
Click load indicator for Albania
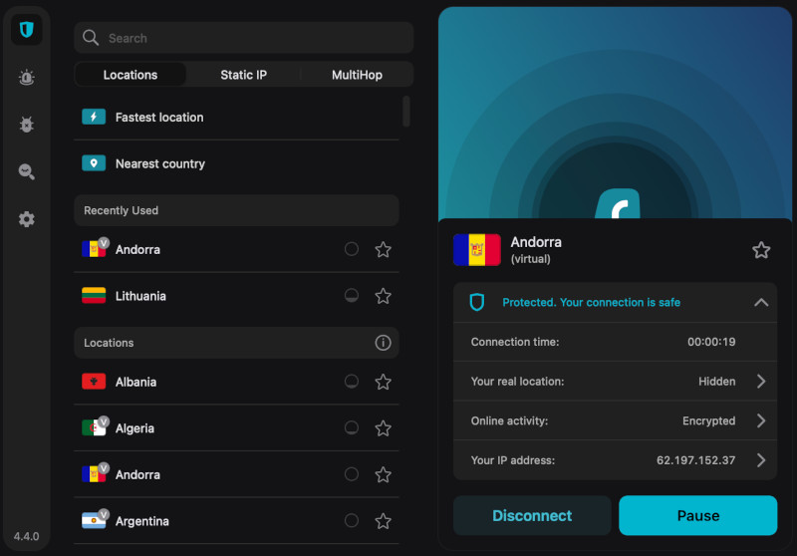pyautogui.click(x=352, y=382)
